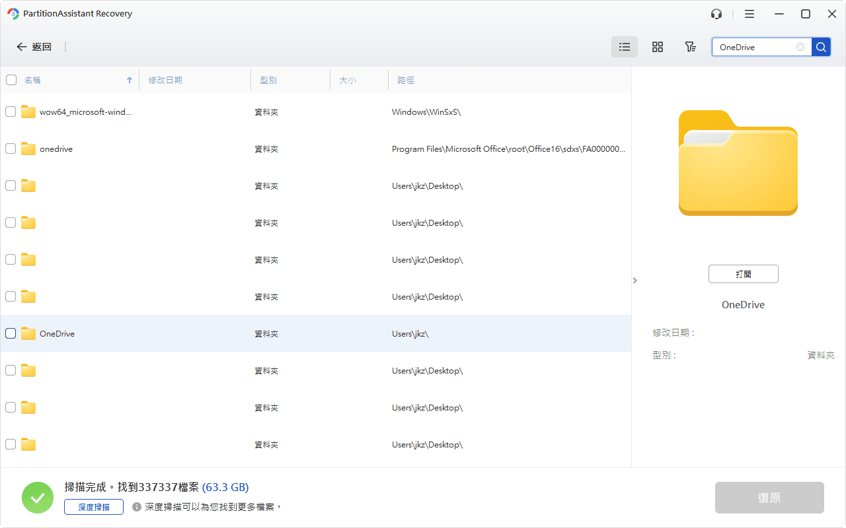The height and width of the screenshot is (528, 846).
Task: Click 資料夾 type cell in wow64 row
Action: coord(266,112)
